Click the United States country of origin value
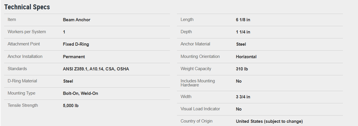358x126 pixels. pyautogui.click(x=269, y=121)
